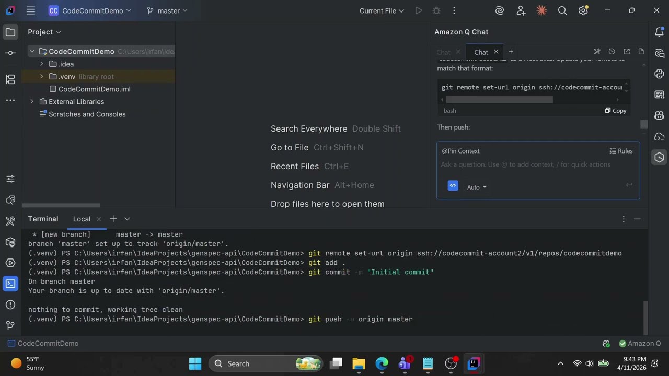Viewport: 669px width, 376px height.
Task: Click the Project tree horizontal scrollbar
Action: point(61,205)
